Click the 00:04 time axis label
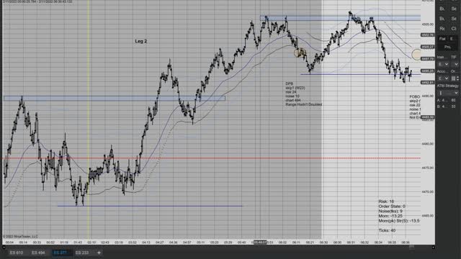The width and height of the screenshot is (461, 259). [x=9, y=242]
